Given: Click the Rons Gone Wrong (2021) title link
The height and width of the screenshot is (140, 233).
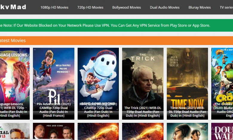Looking at the screenshot, I should 98,110.
